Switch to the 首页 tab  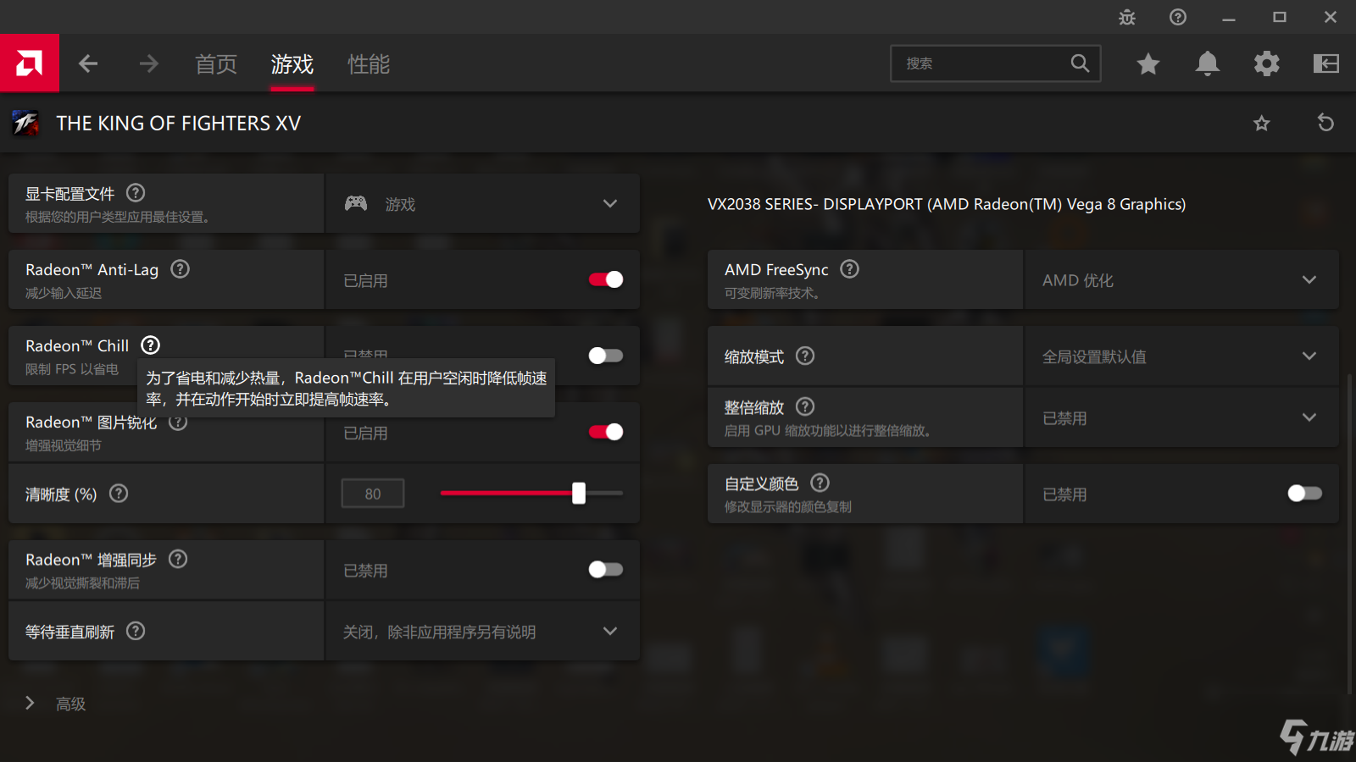coord(216,64)
